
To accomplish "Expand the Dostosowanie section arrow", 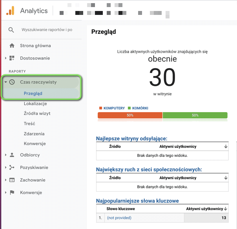I will point(5,58).
